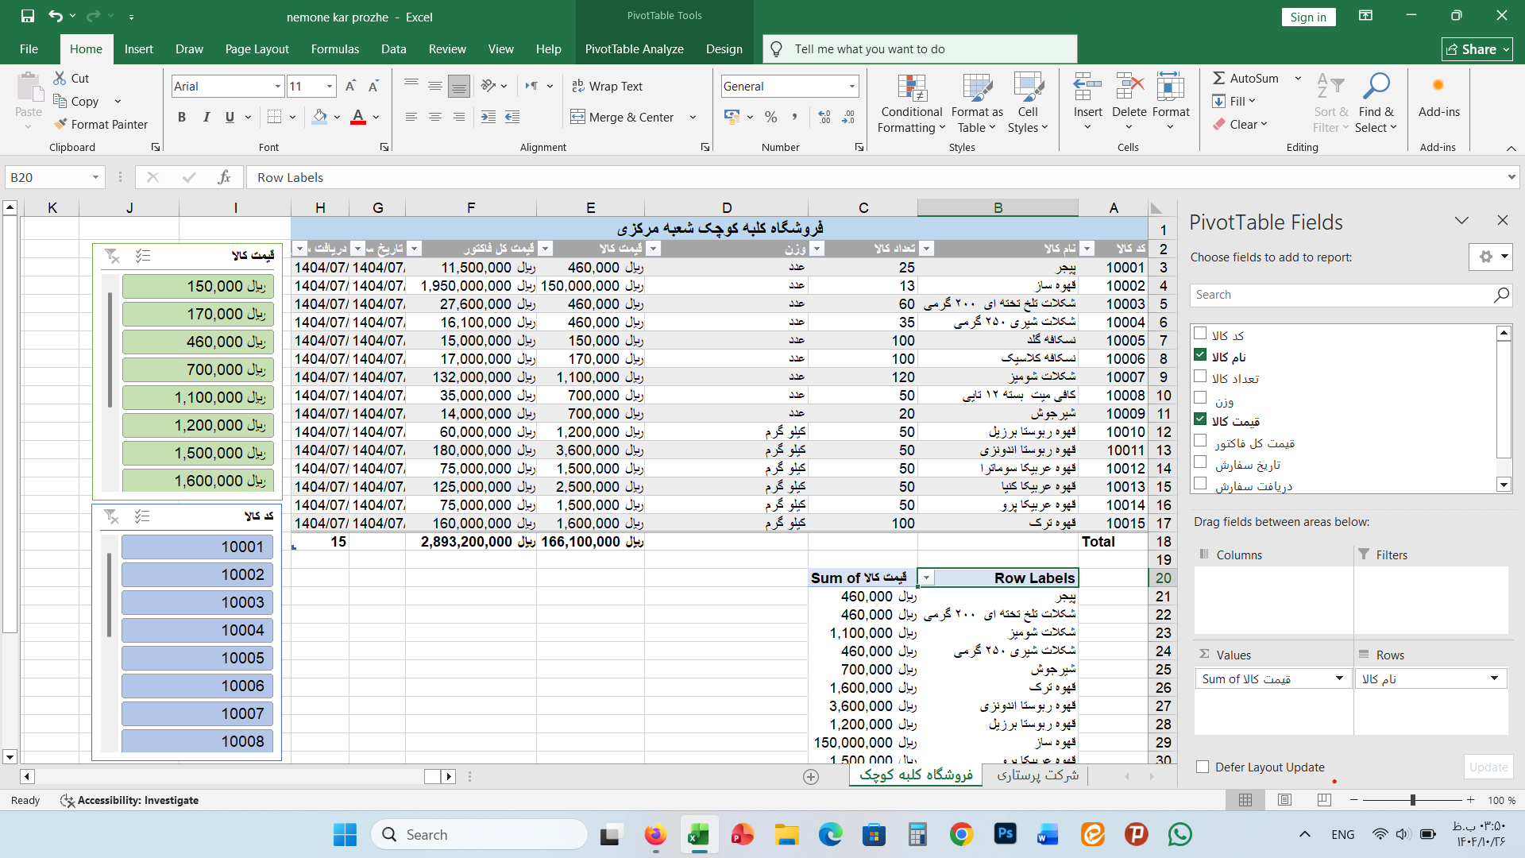The height and width of the screenshot is (858, 1525).
Task: Expand the General number format dropdown
Action: point(851,86)
